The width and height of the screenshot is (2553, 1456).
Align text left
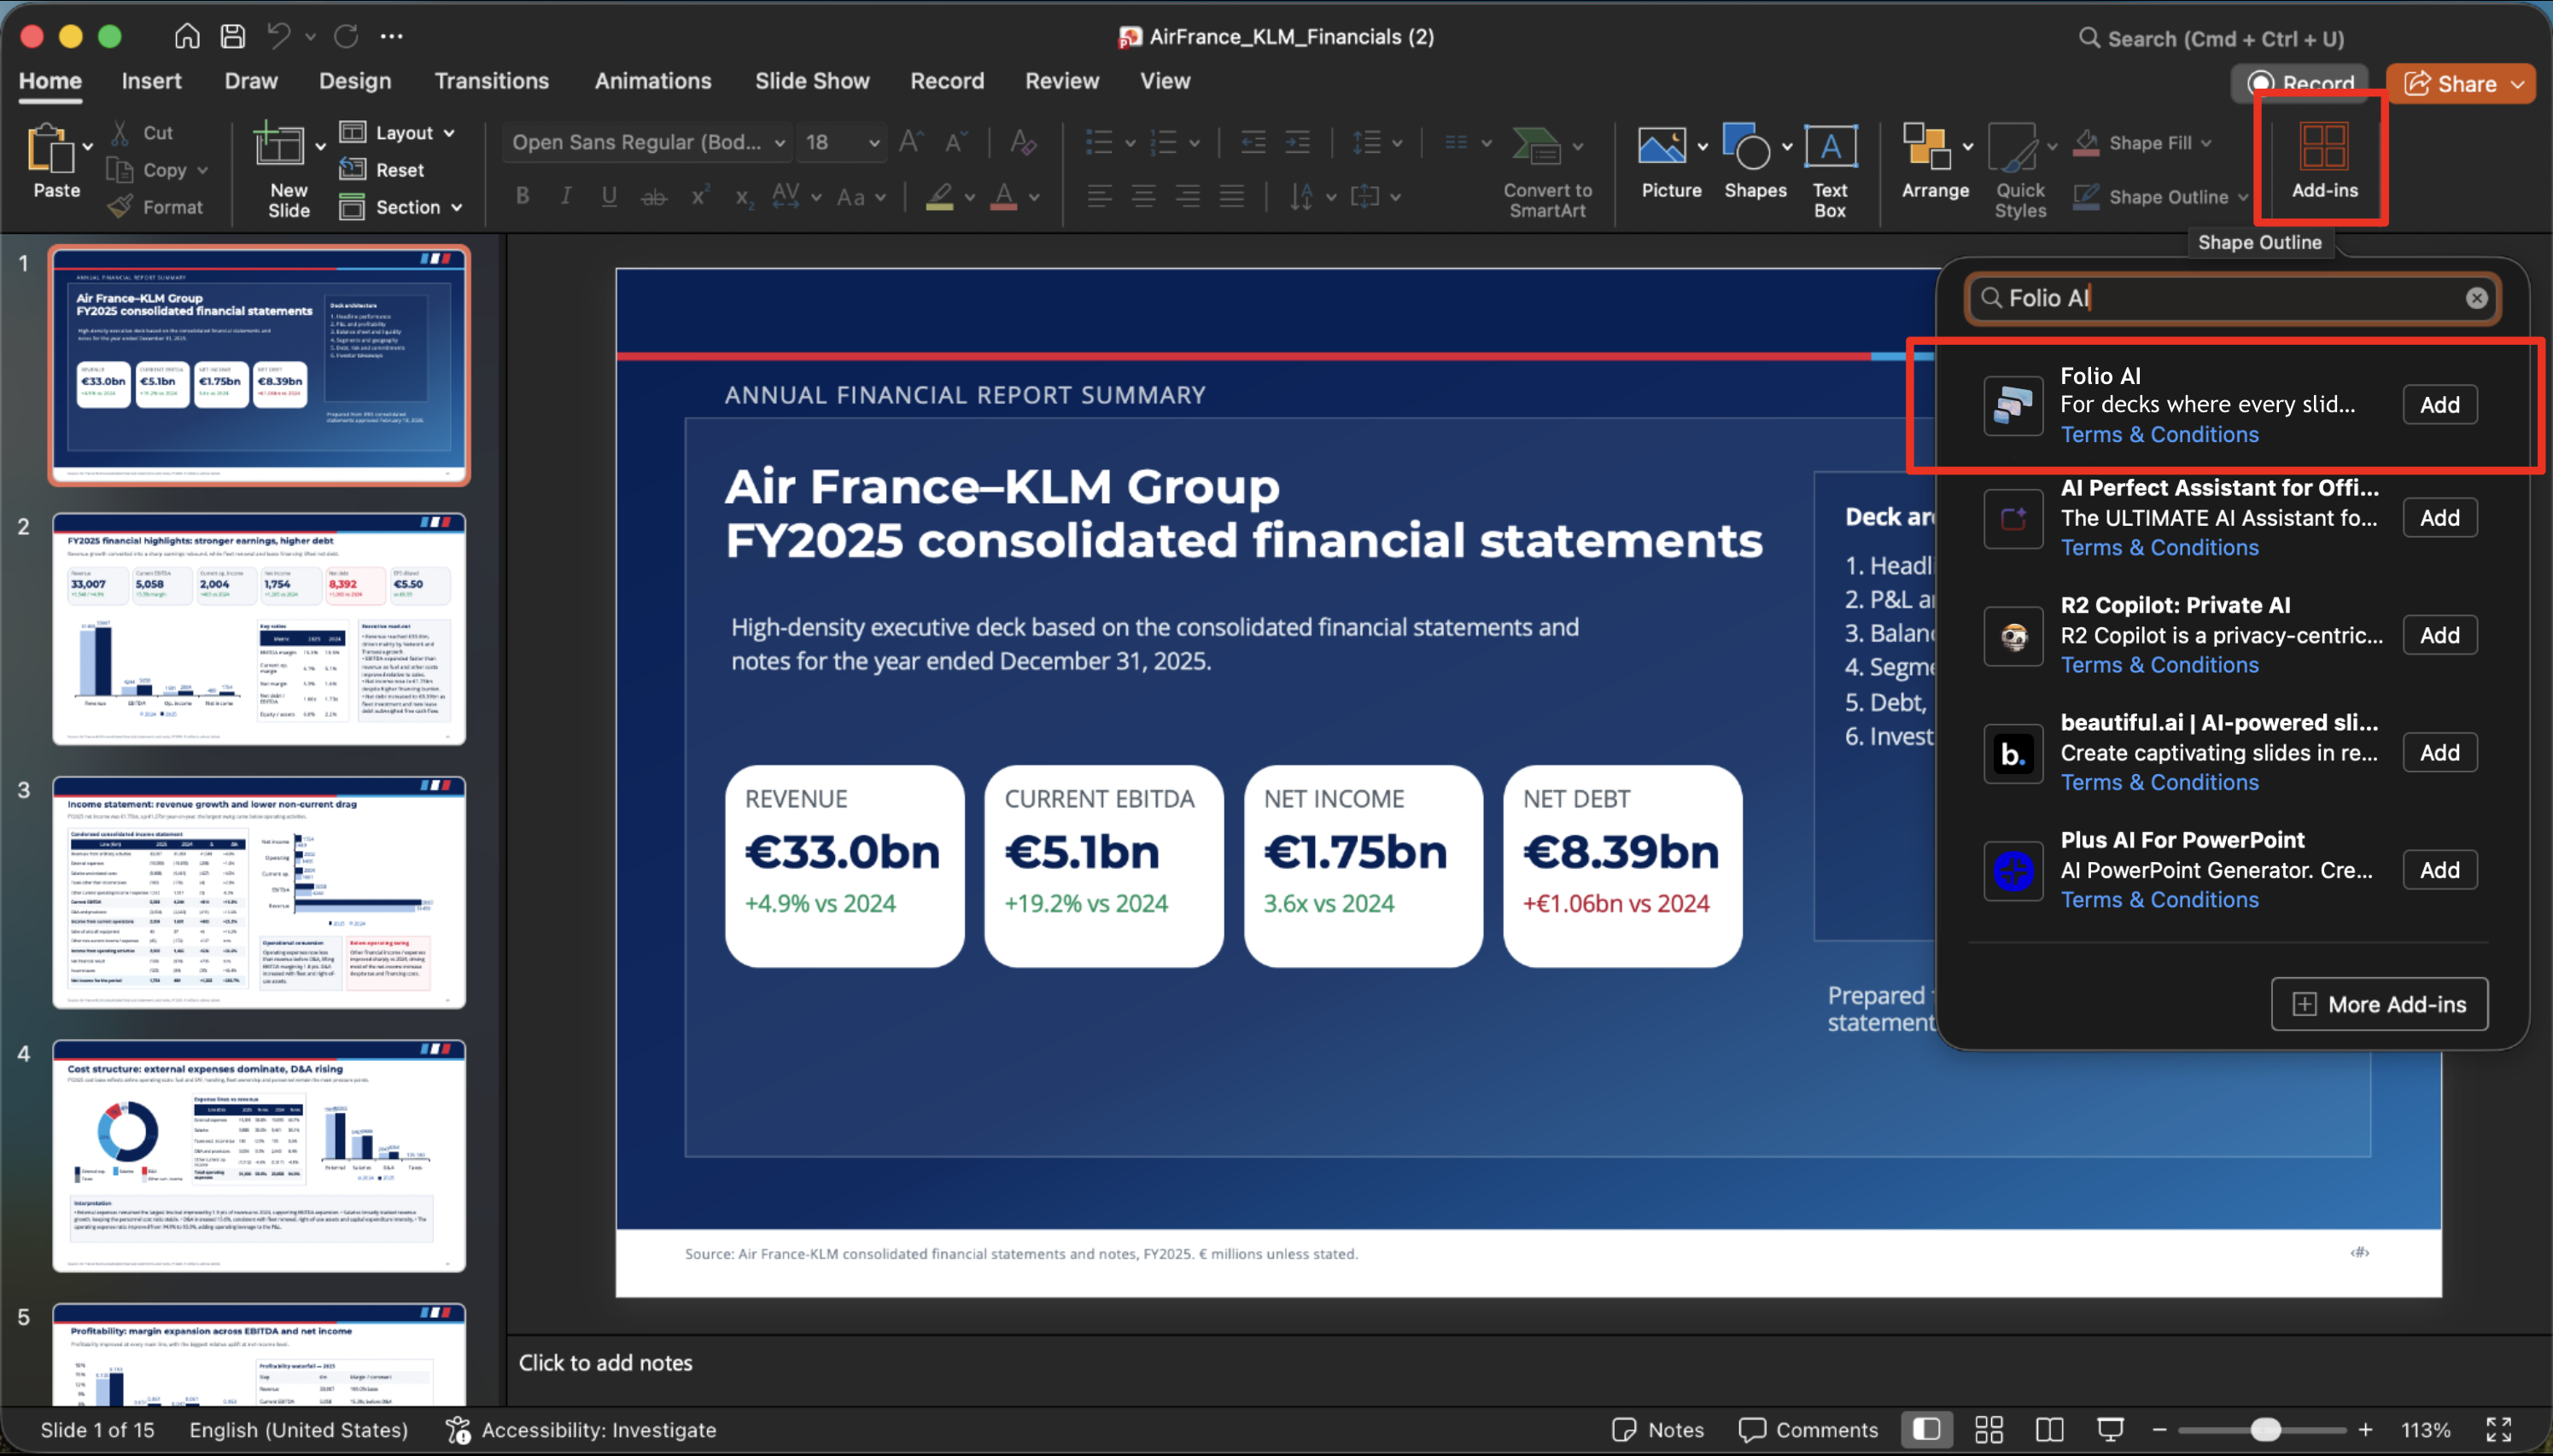(1100, 196)
